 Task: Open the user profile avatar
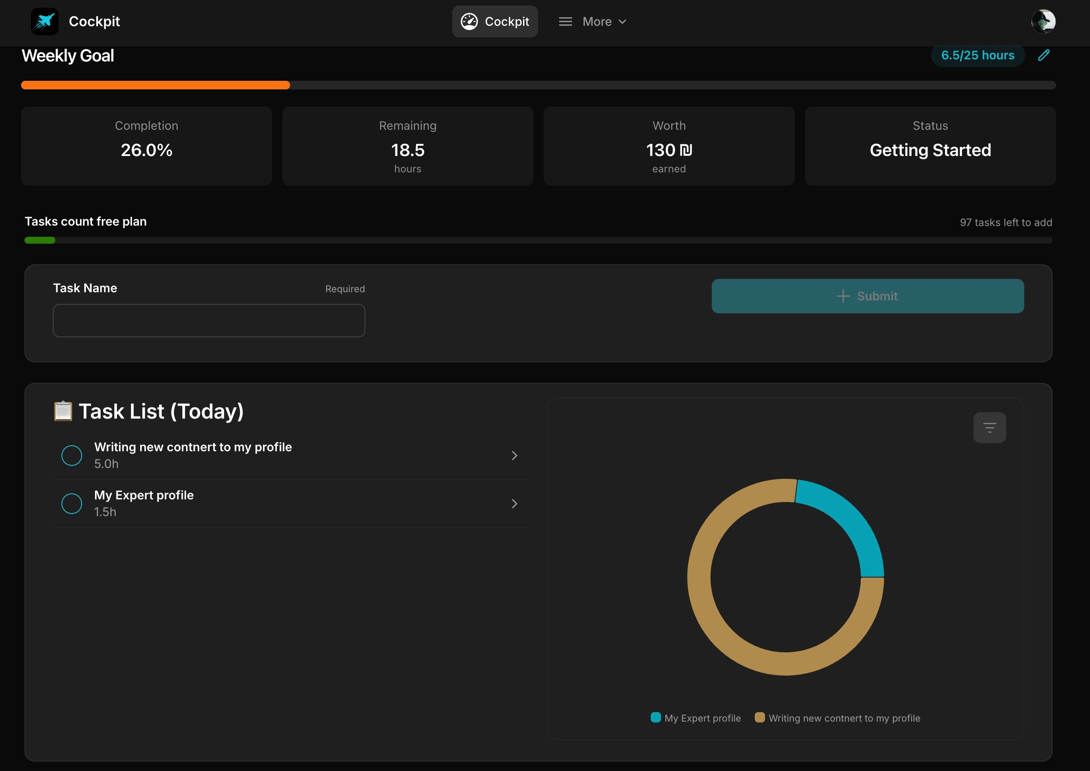pyautogui.click(x=1043, y=21)
